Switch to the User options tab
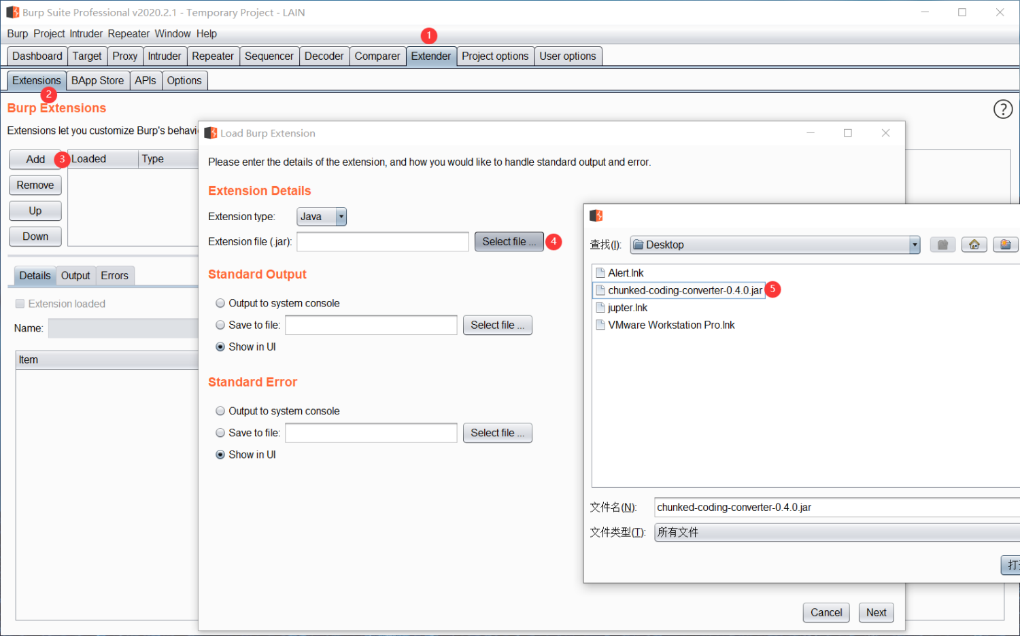This screenshot has width=1020, height=636. 568,56
